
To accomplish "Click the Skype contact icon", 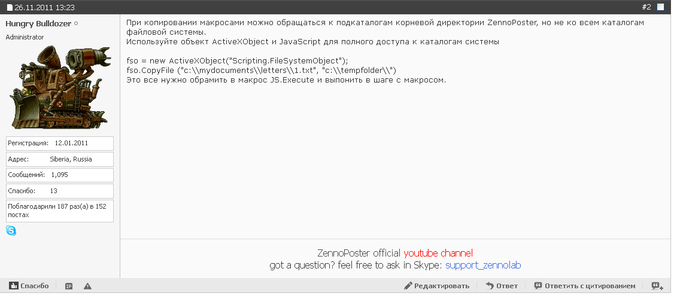I will pyautogui.click(x=11, y=230).
